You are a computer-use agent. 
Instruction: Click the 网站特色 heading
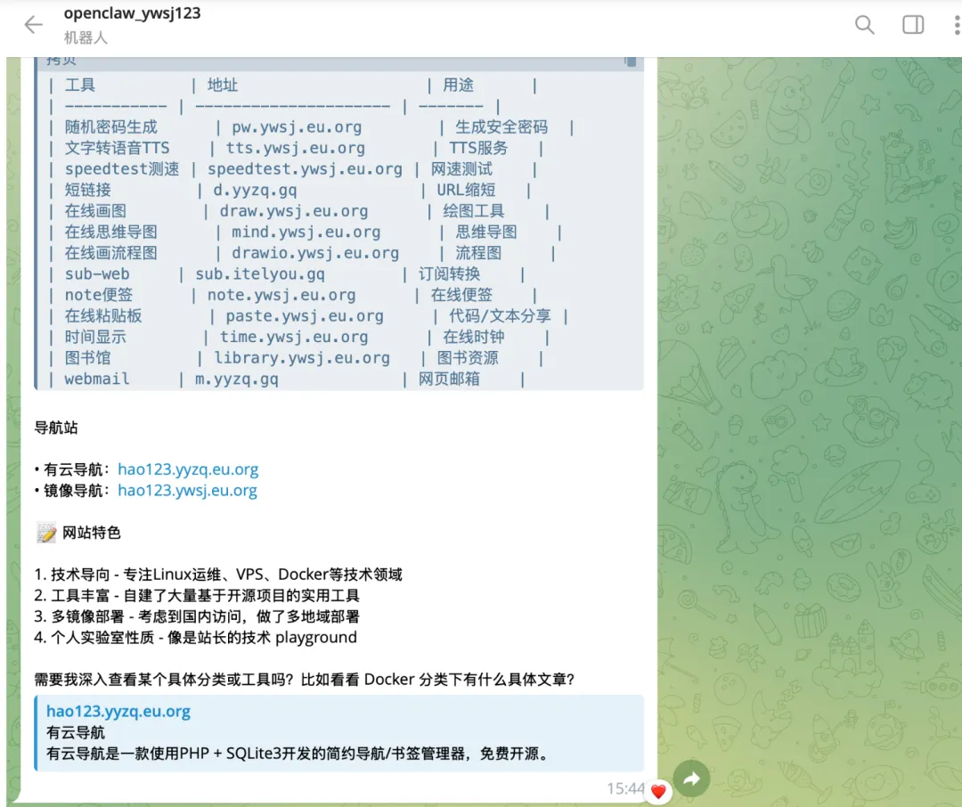tap(92, 533)
